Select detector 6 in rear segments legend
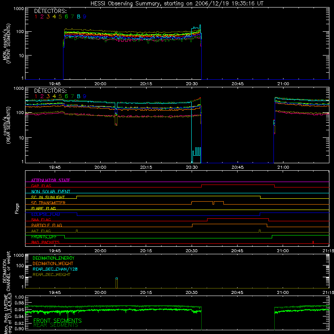 [66, 96]
